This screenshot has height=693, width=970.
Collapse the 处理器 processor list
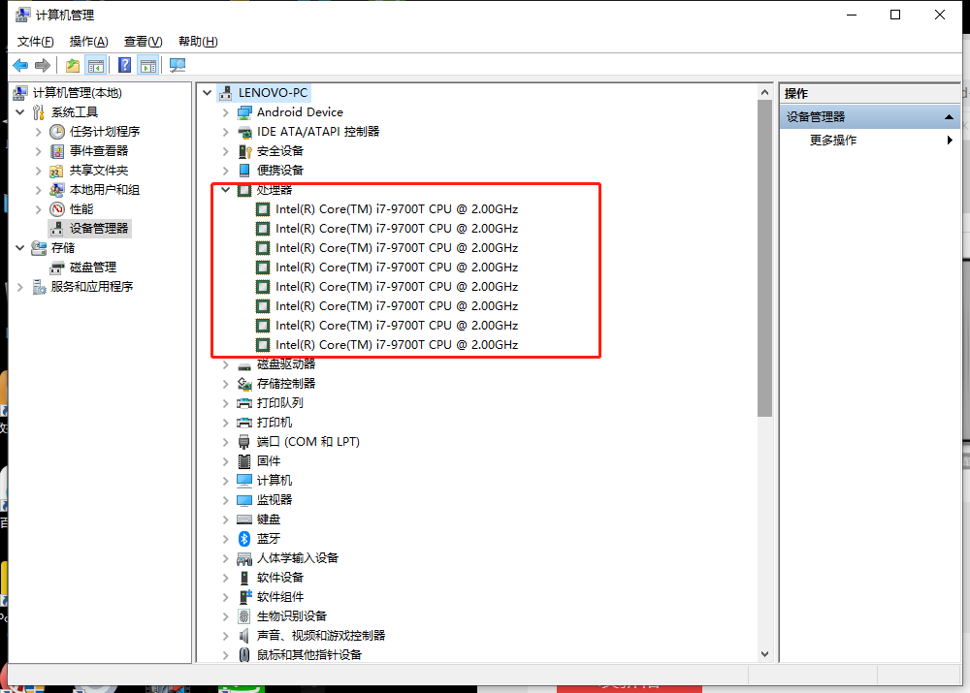point(226,190)
